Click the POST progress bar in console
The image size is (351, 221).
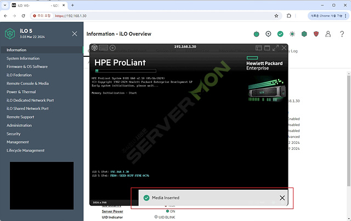coord(126,71)
